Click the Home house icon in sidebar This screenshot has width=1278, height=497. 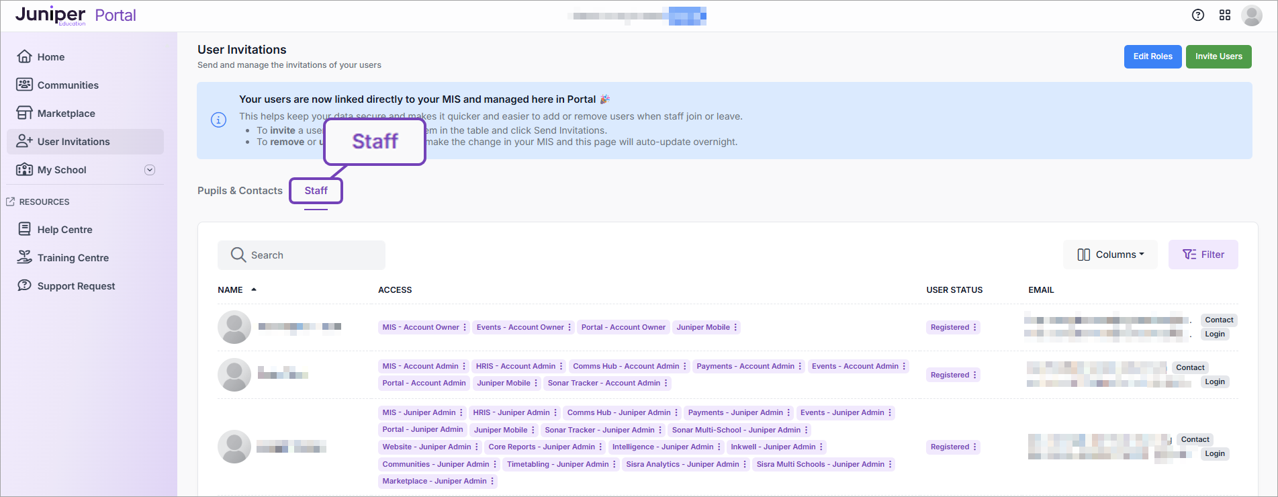click(x=25, y=56)
